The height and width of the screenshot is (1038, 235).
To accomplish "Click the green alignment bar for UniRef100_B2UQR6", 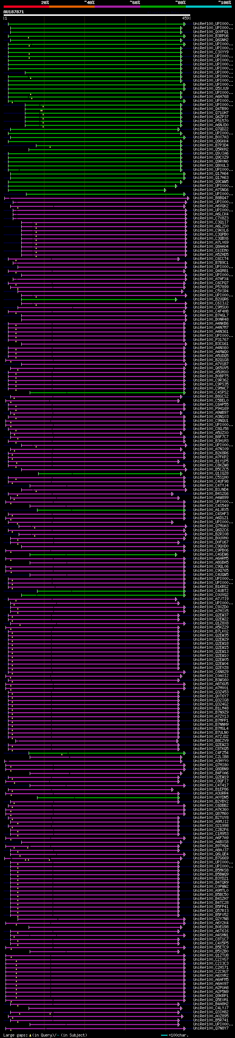I will point(99,299).
